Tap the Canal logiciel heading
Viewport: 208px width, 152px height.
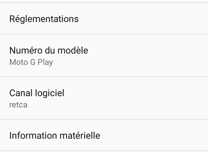tap(37, 93)
